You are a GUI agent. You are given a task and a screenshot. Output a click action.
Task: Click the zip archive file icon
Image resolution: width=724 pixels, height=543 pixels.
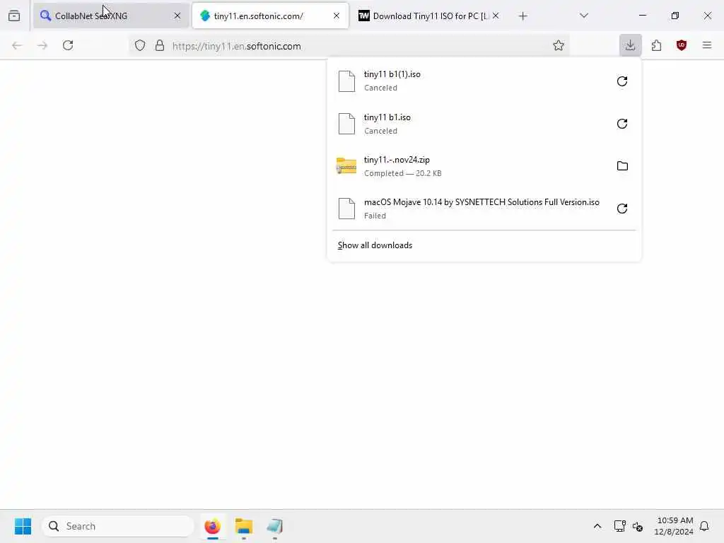point(346,165)
